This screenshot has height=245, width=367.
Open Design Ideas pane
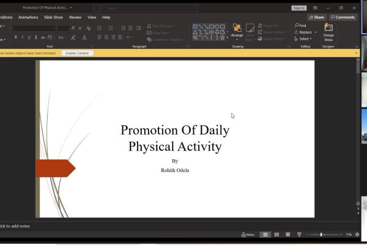coord(328,32)
